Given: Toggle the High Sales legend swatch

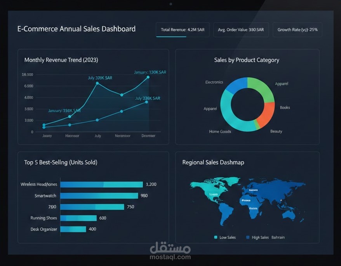Looking at the screenshot, I should pyautogui.click(x=247, y=237).
